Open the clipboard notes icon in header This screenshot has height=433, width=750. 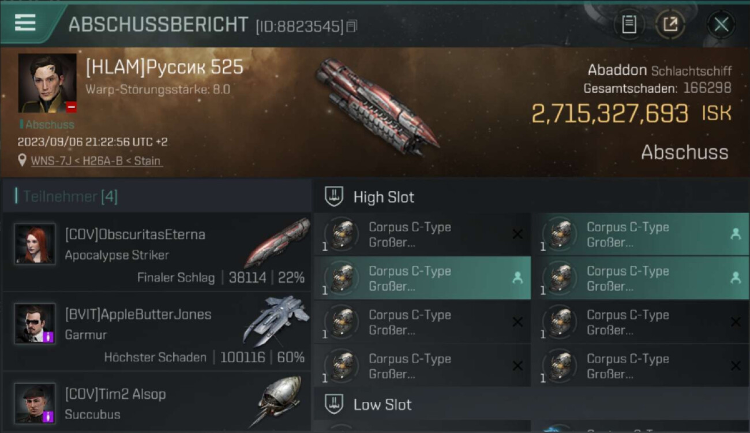point(629,24)
